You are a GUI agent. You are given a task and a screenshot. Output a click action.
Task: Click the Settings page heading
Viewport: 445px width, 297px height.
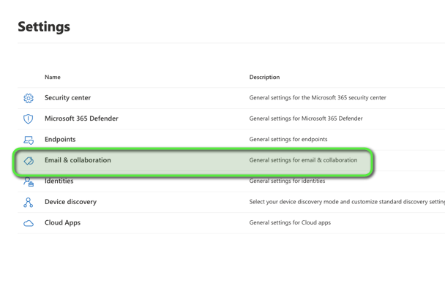pyautogui.click(x=44, y=26)
